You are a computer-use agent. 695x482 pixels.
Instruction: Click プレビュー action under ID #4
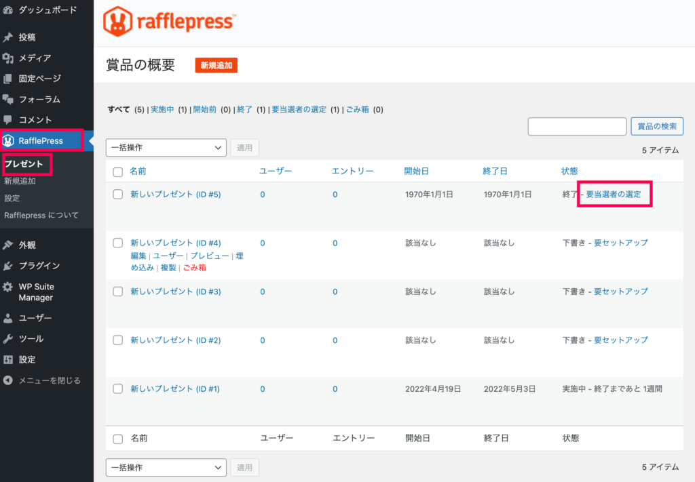click(x=210, y=256)
